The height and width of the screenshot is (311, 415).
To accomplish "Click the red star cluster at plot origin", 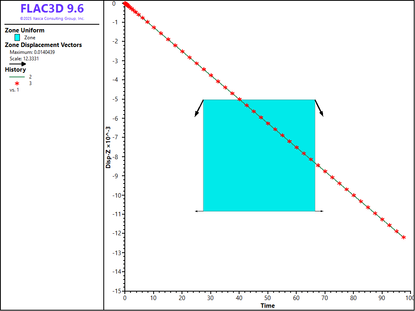I will coord(126,5).
